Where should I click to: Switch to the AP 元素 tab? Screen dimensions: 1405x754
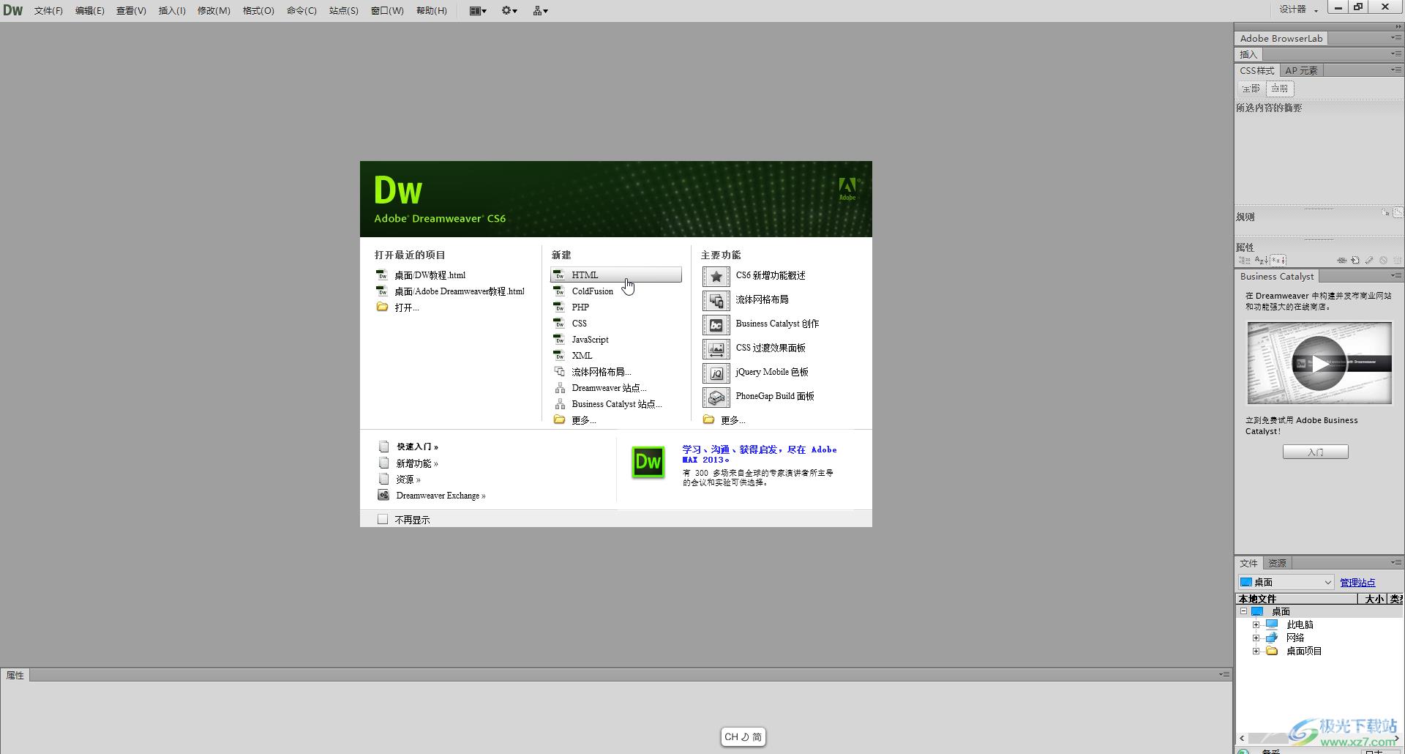click(x=1301, y=70)
